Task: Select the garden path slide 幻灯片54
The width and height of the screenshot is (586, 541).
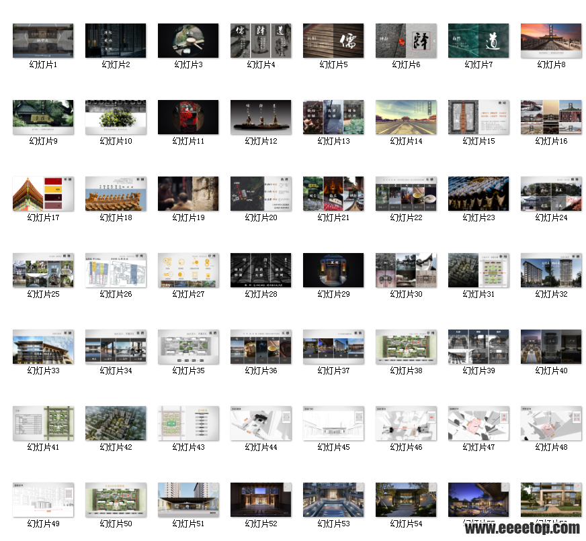Action: pos(406,500)
